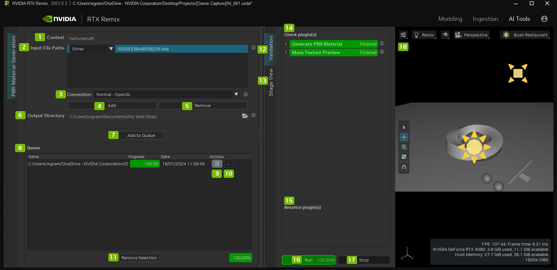Toggle the magnet Snap tool

[404, 167]
